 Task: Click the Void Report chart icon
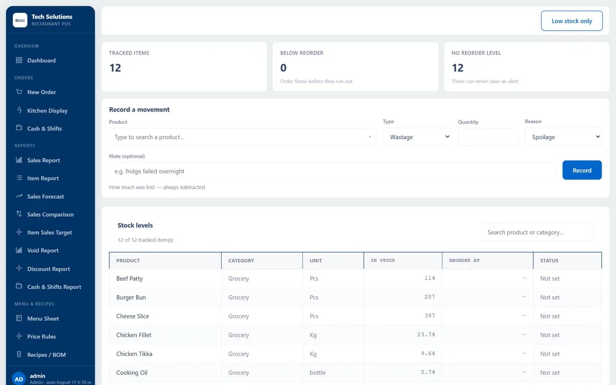tap(19, 251)
